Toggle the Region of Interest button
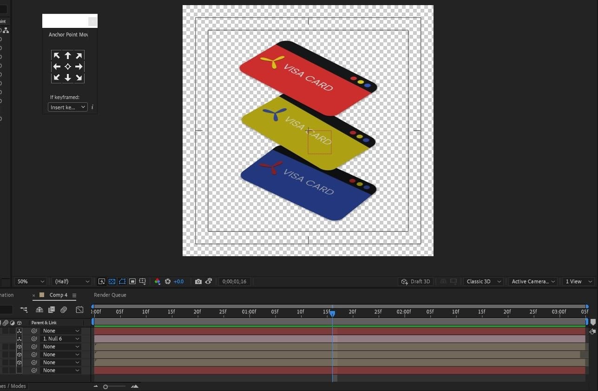The height and width of the screenshot is (391, 598). pos(132,281)
